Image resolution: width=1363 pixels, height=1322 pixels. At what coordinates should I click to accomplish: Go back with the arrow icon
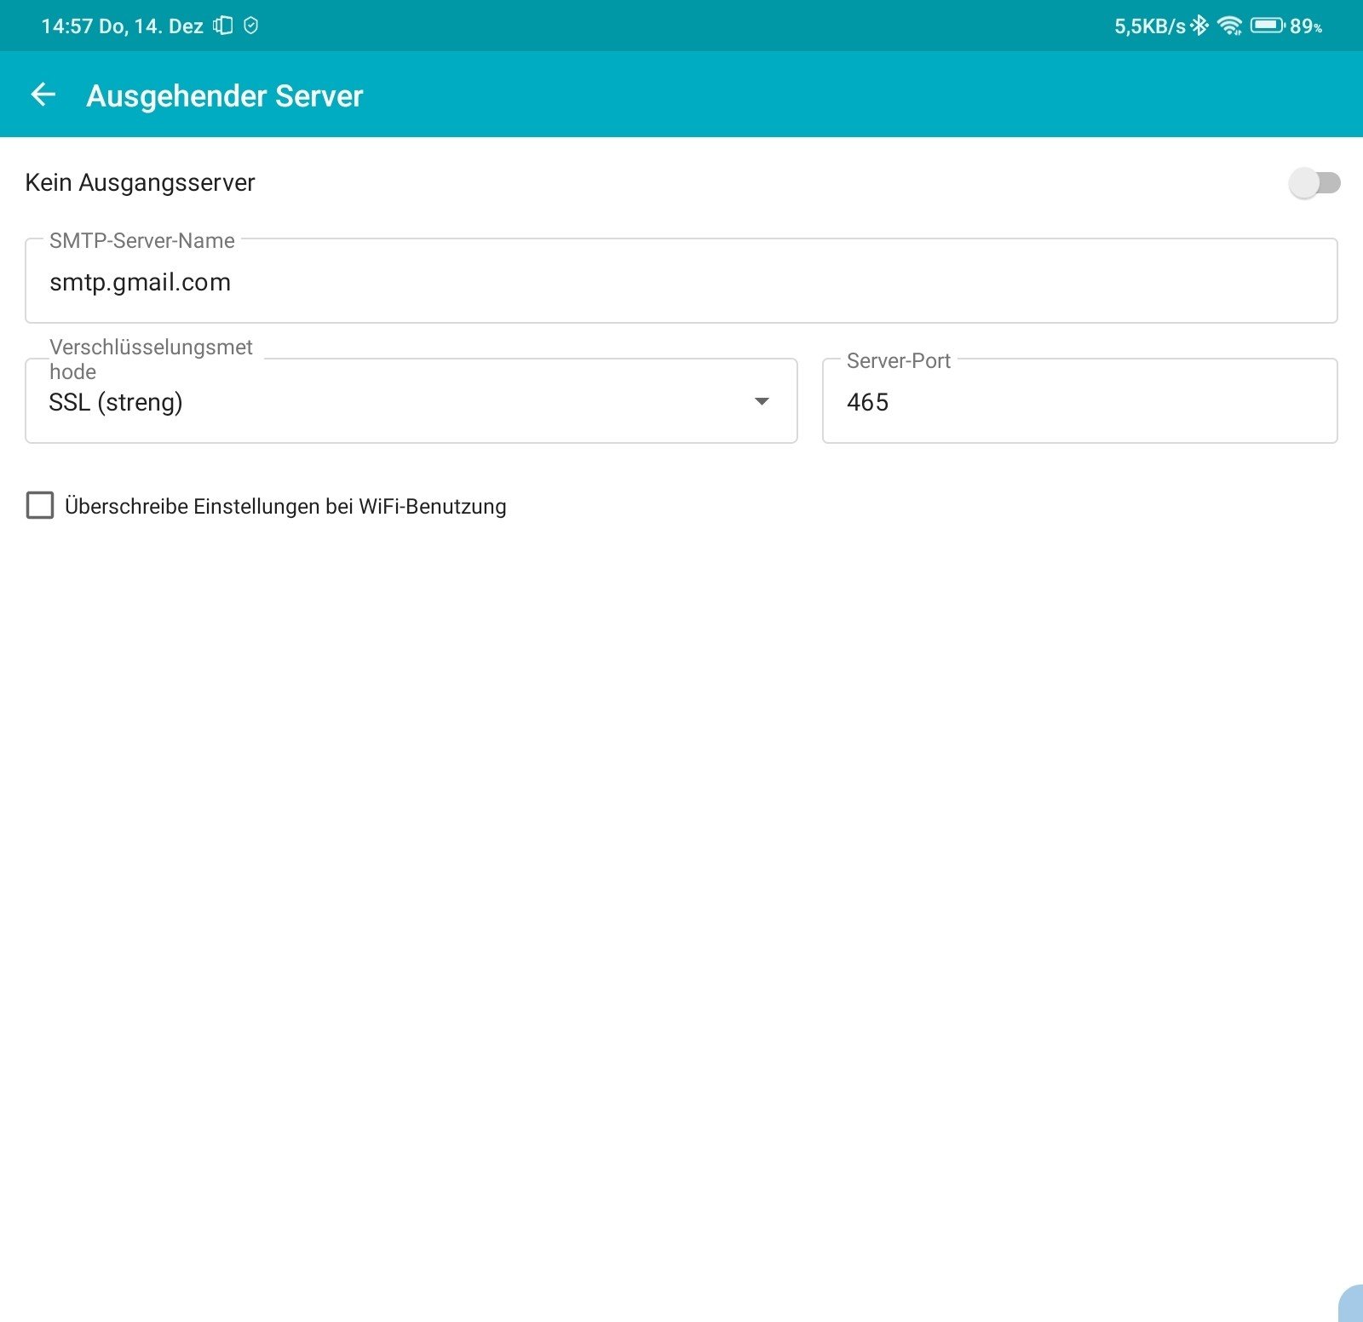pyautogui.click(x=43, y=95)
